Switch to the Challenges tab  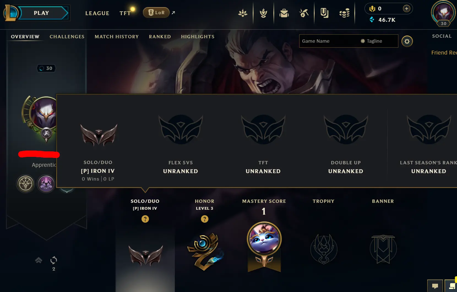click(x=67, y=37)
